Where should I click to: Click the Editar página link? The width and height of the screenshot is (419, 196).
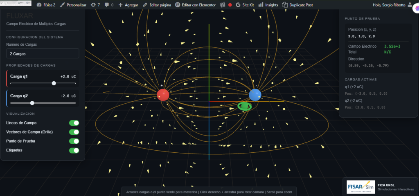[157, 5]
